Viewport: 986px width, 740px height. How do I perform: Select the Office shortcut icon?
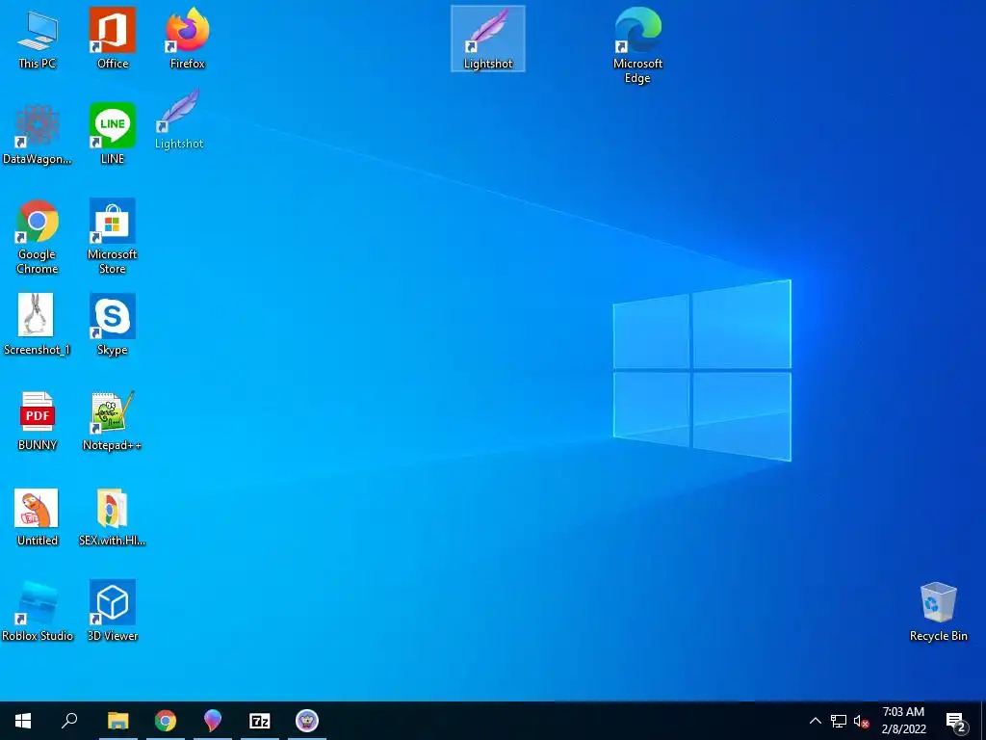(x=113, y=39)
